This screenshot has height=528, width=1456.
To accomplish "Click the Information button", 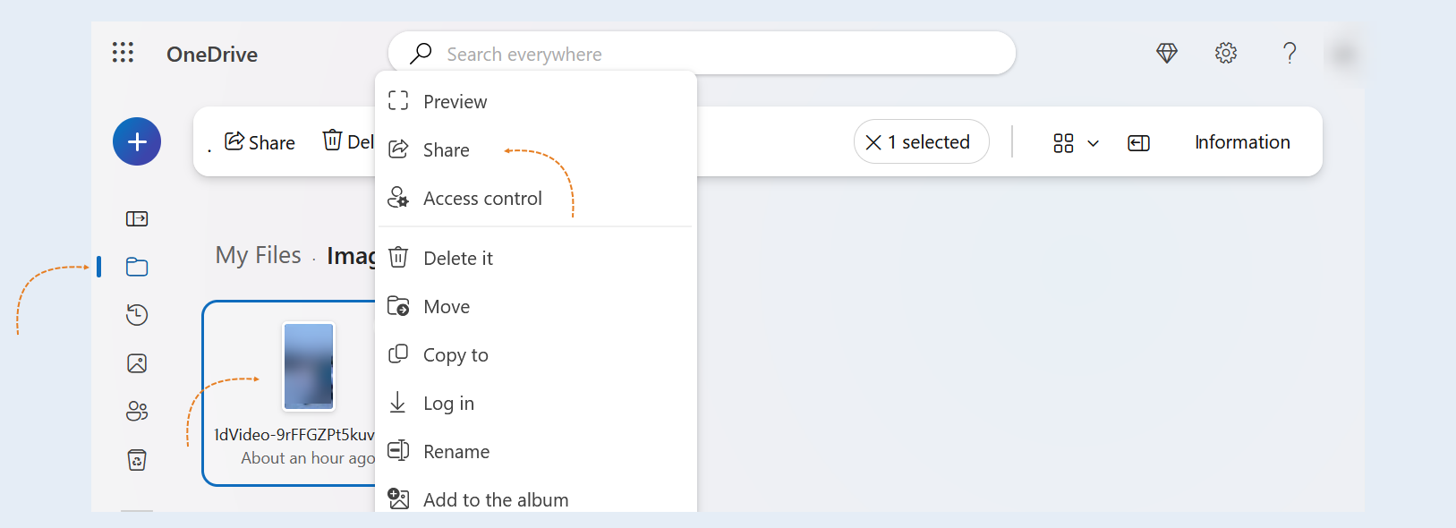I will pos(1242,142).
